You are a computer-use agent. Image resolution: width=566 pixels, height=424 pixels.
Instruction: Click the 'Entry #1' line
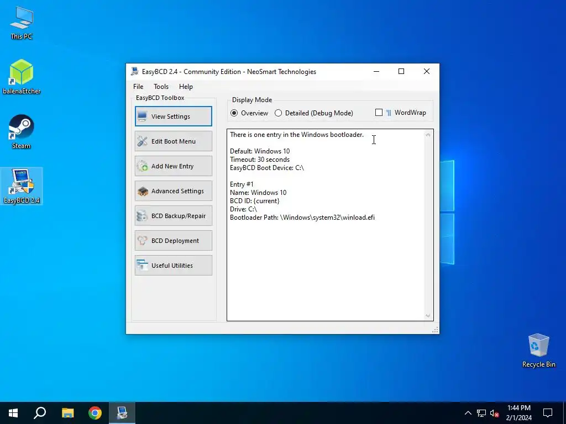point(242,184)
